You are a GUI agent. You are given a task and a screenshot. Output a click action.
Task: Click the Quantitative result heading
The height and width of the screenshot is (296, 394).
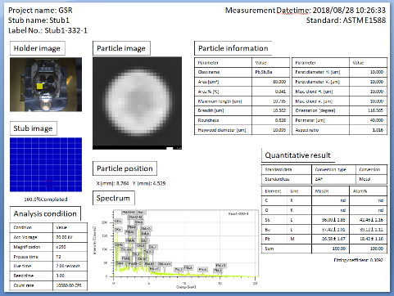pyautogui.click(x=297, y=155)
